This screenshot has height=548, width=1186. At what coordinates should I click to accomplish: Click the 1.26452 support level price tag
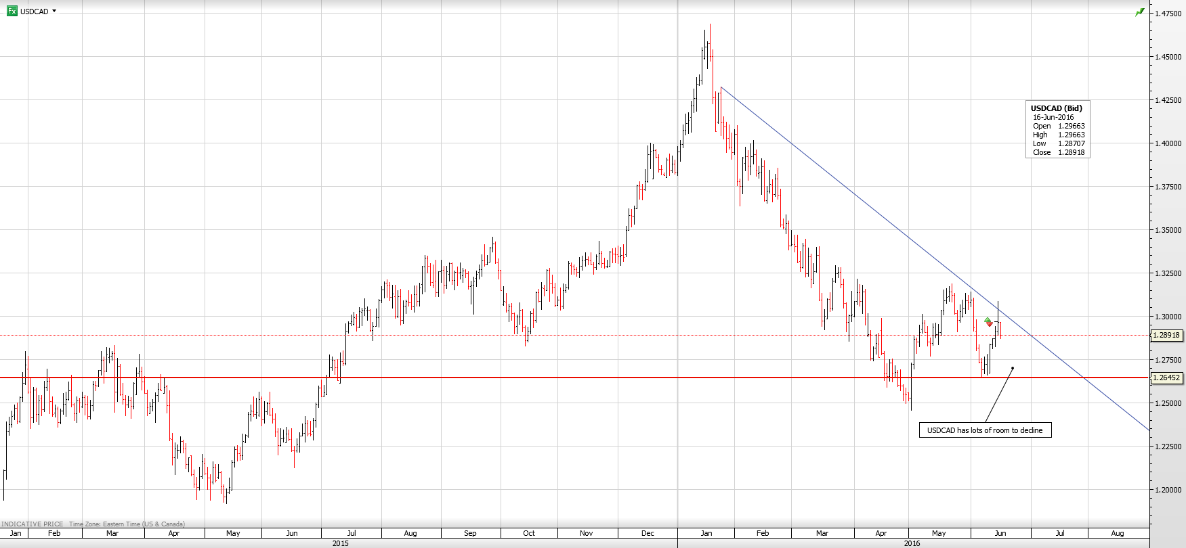tap(1166, 378)
